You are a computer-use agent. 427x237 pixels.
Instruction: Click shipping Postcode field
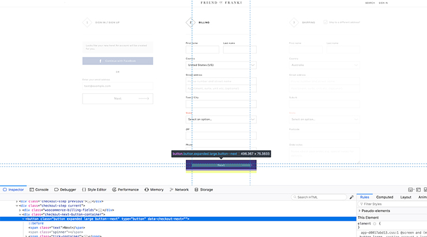point(324,136)
